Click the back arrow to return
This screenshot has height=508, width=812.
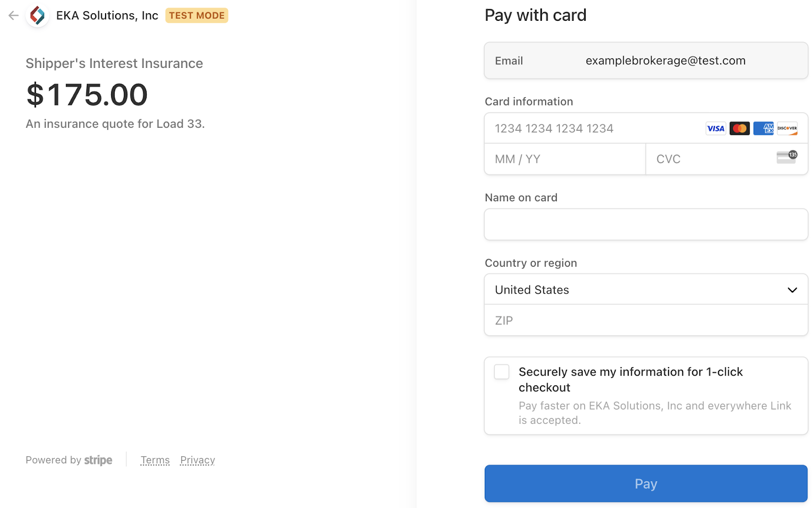[x=13, y=15]
